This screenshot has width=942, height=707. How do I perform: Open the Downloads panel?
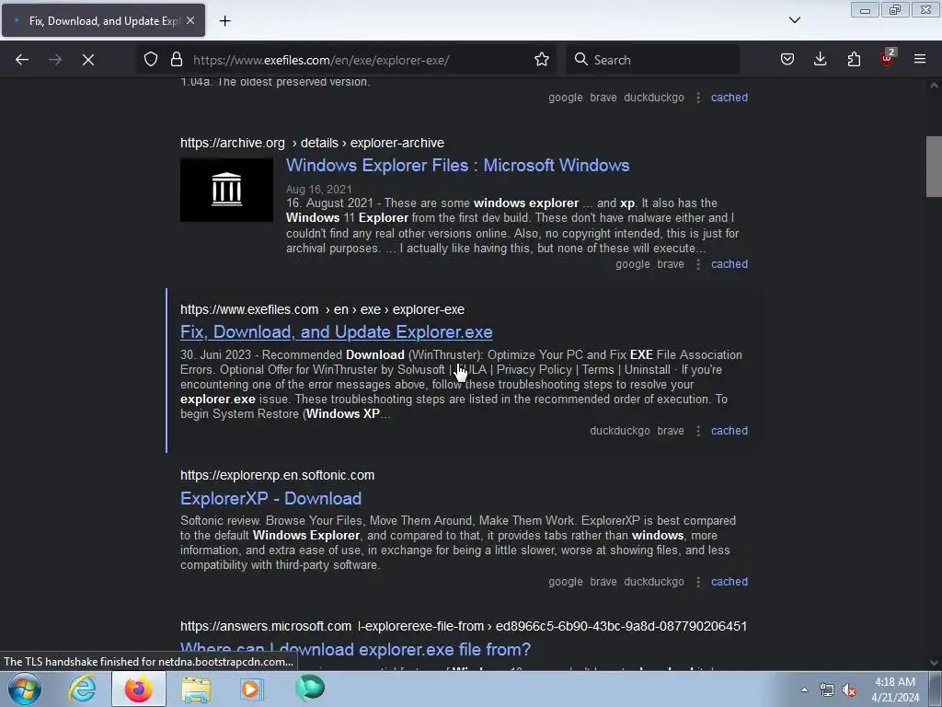(820, 60)
